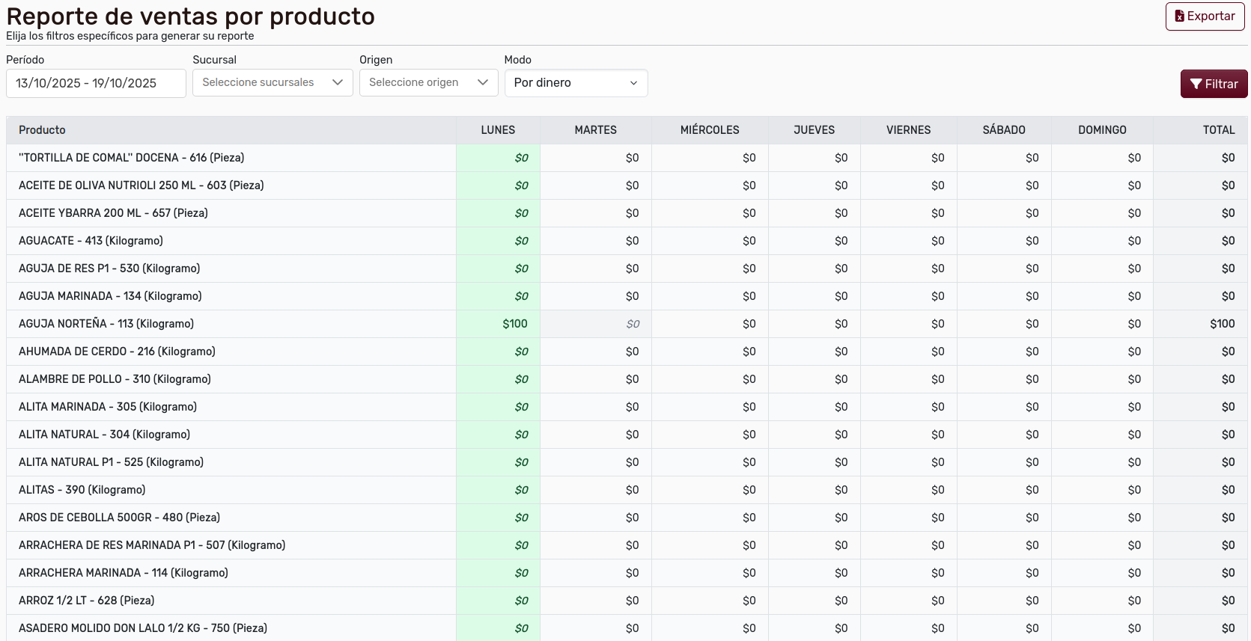
Task: Select ALITA MARINADA - 305 row
Action: pyautogui.click(x=627, y=407)
